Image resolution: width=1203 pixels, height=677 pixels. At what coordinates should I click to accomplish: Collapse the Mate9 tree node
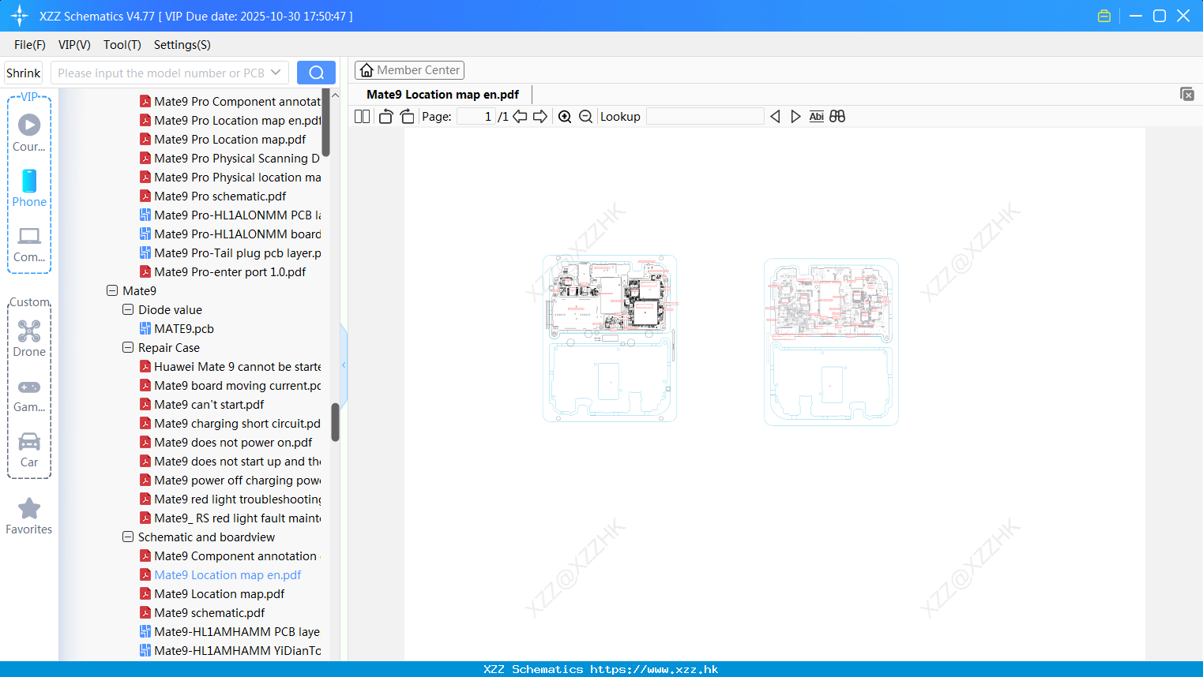[x=112, y=290]
